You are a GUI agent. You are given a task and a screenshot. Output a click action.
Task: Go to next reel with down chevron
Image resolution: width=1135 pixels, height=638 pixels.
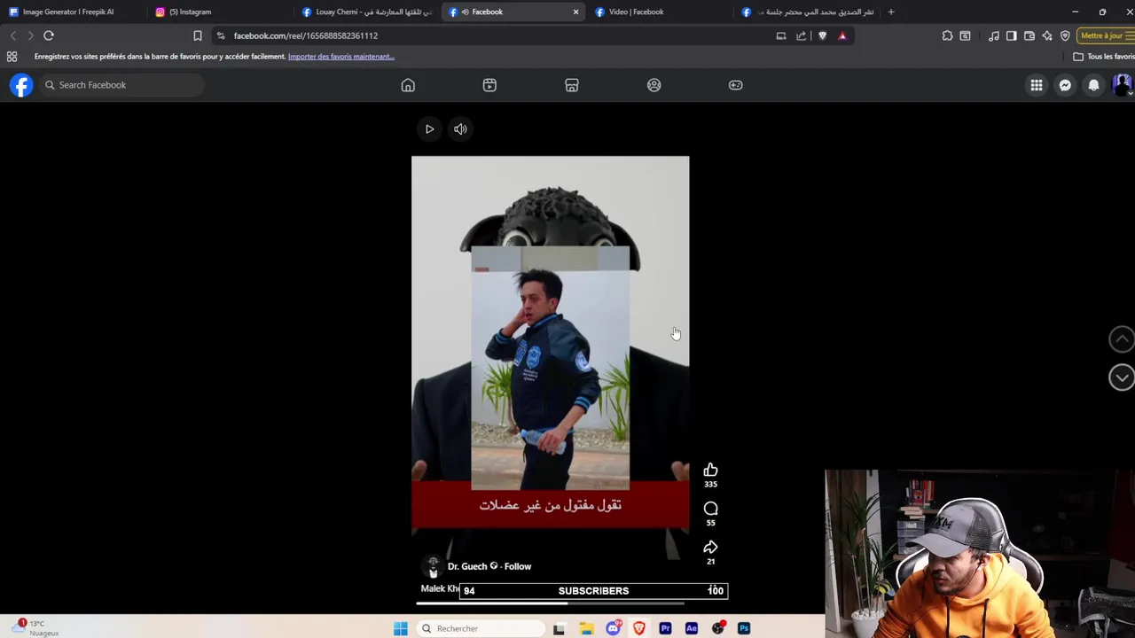1122,377
